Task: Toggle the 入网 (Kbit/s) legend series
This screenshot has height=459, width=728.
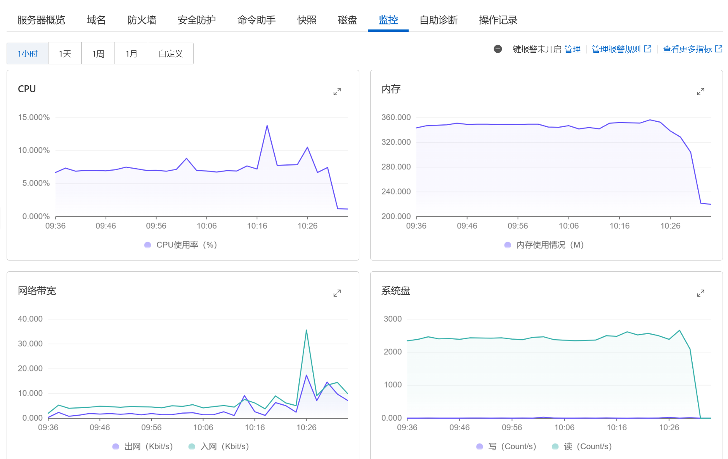Action: [218, 446]
